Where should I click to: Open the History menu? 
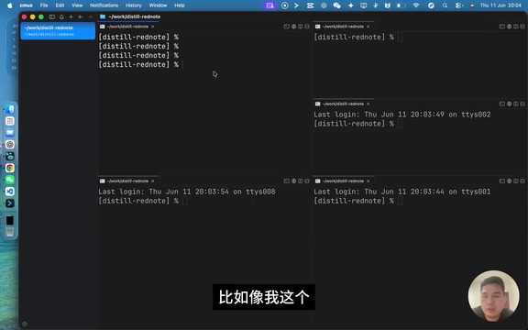[133, 5]
